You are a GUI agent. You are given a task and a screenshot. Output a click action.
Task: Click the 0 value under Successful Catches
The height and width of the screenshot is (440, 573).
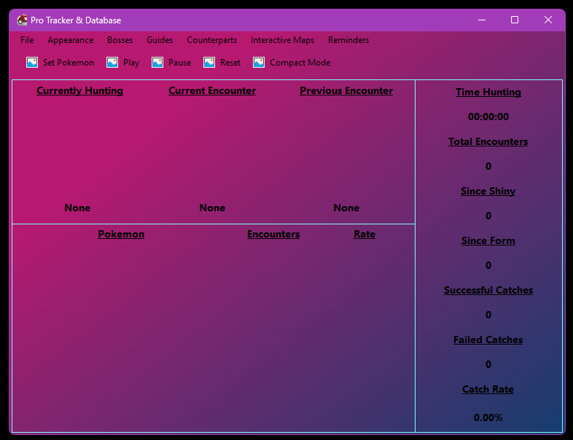pos(488,315)
